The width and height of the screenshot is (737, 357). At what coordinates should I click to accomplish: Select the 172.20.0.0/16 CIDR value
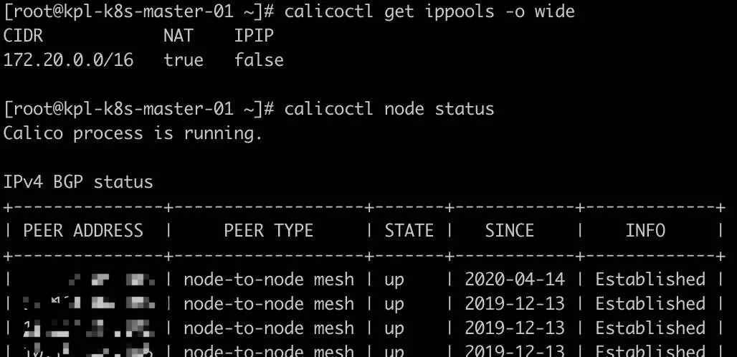[x=69, y=60]
